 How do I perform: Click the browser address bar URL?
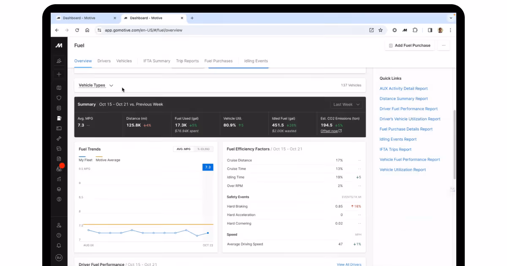pyautogui.click(x=144, y=30)
